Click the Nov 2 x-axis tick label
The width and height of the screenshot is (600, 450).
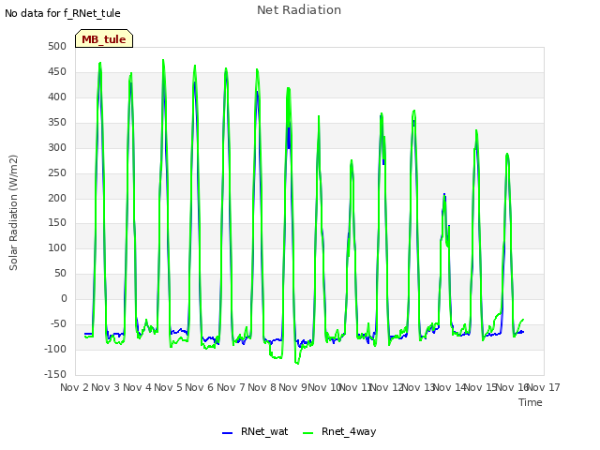[x=74, y=387]
